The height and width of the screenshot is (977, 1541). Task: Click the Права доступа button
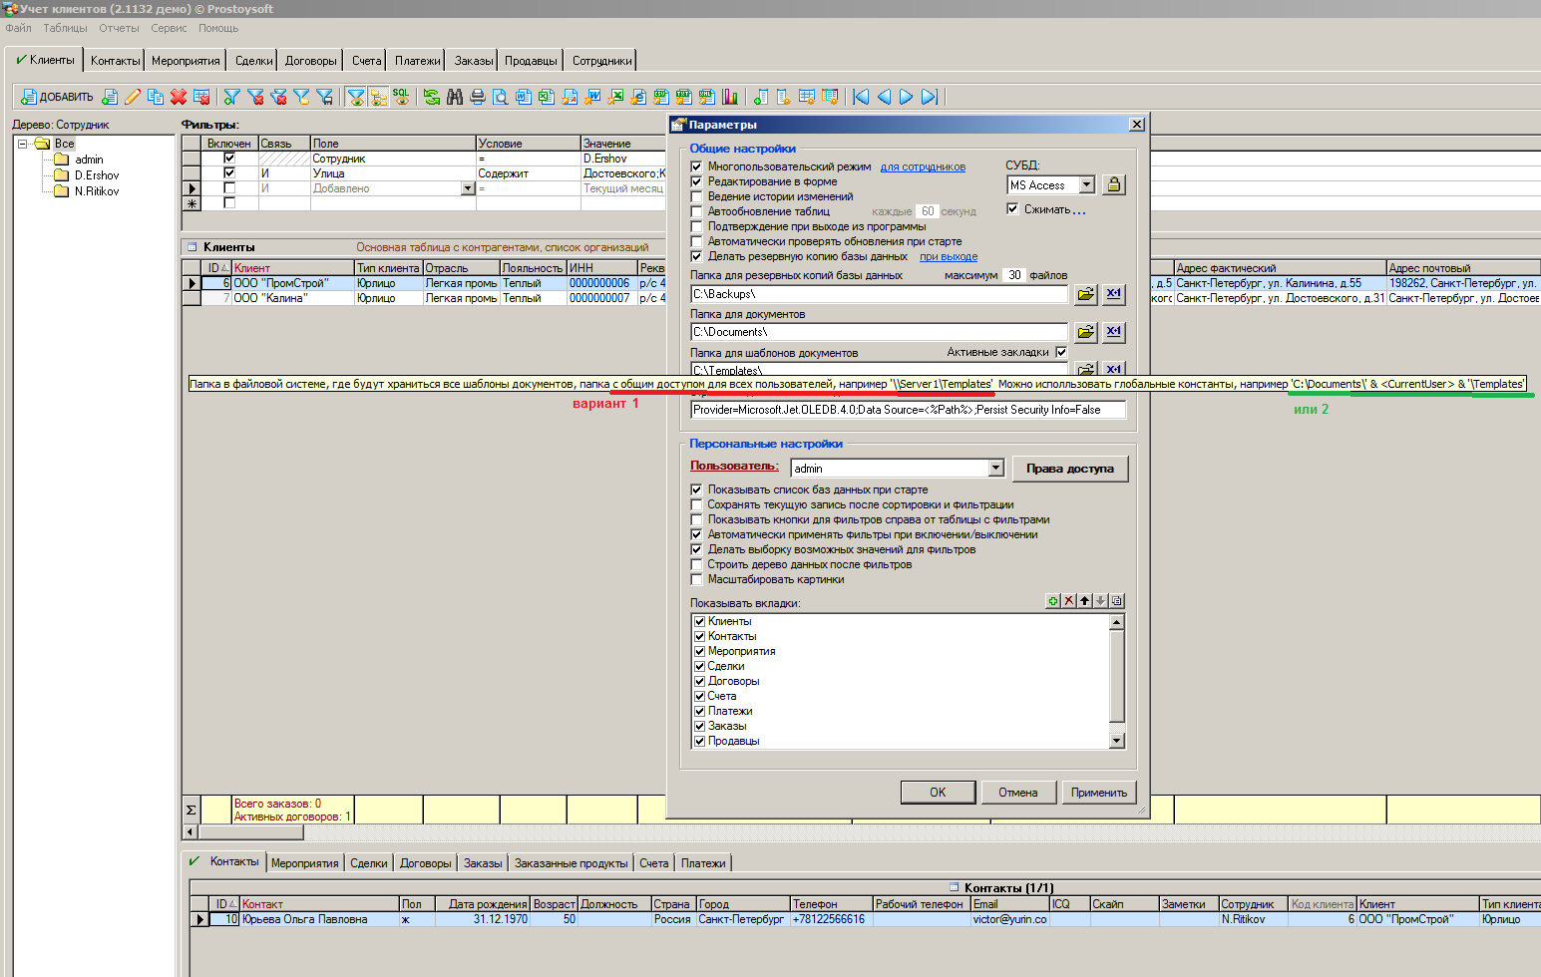1069,469
